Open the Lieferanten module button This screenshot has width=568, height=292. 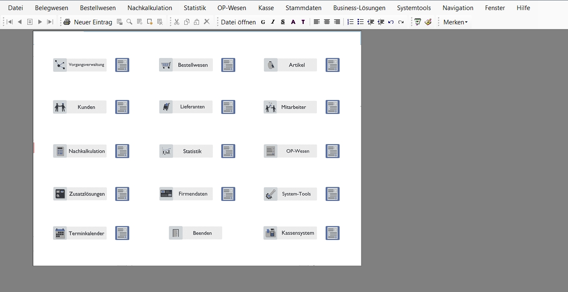tap(186, 107)
